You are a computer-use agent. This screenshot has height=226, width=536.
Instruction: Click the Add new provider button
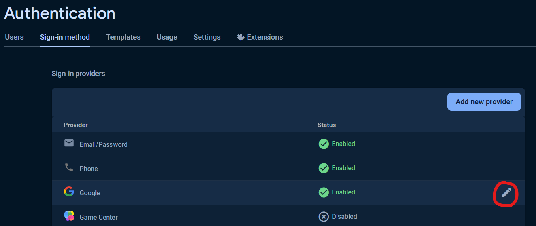pyautogui.click(x=484, y=102)
